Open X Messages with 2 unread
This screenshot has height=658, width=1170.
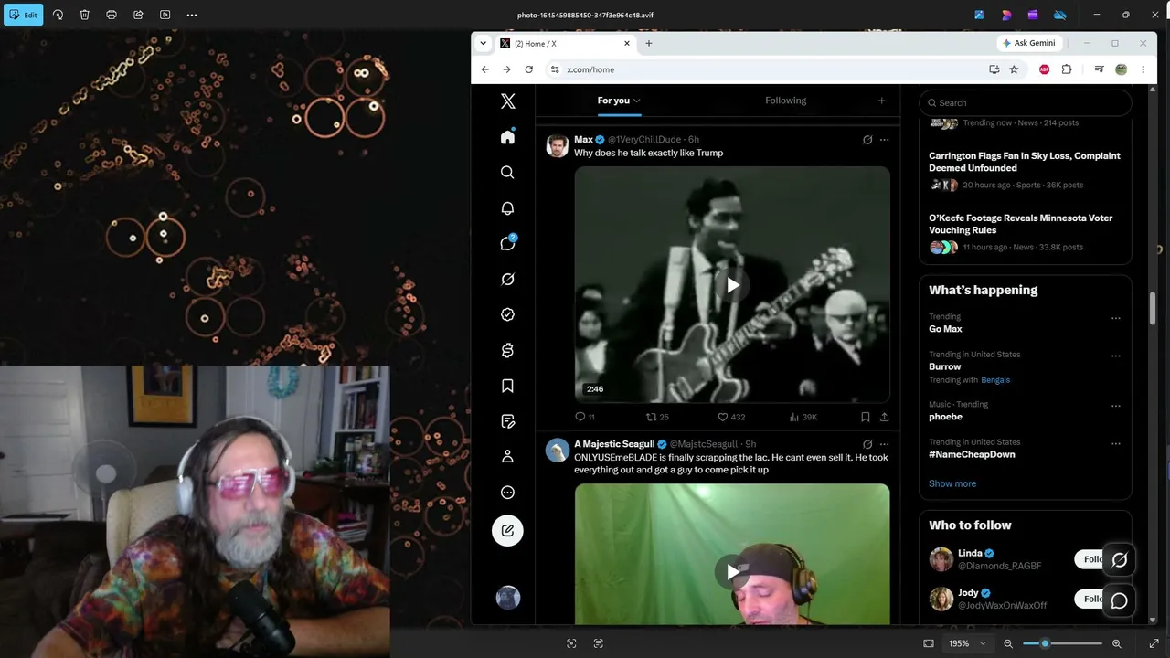(x=508, y=243)
